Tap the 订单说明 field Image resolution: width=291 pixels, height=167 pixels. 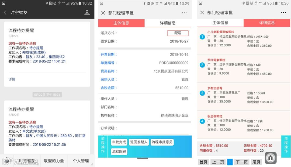pos(145,128)
